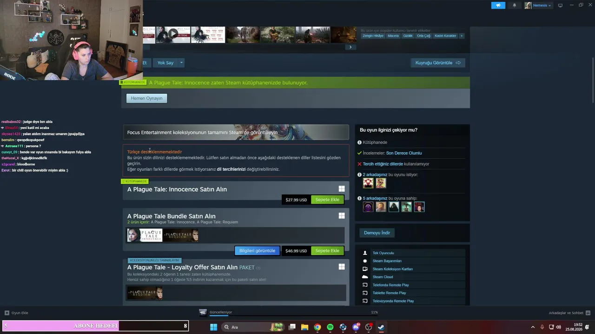Viewport: 595px width, 334px height.
Task: Open the 5 arkadaşınız owners link
Action: [375, 199]
